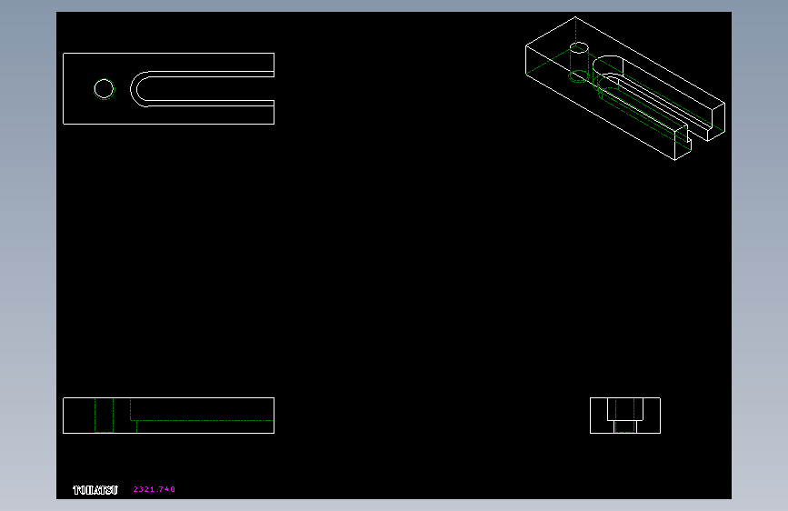Select the front elevation view rectangle
The image size is (788, 511).
point(168,416)
